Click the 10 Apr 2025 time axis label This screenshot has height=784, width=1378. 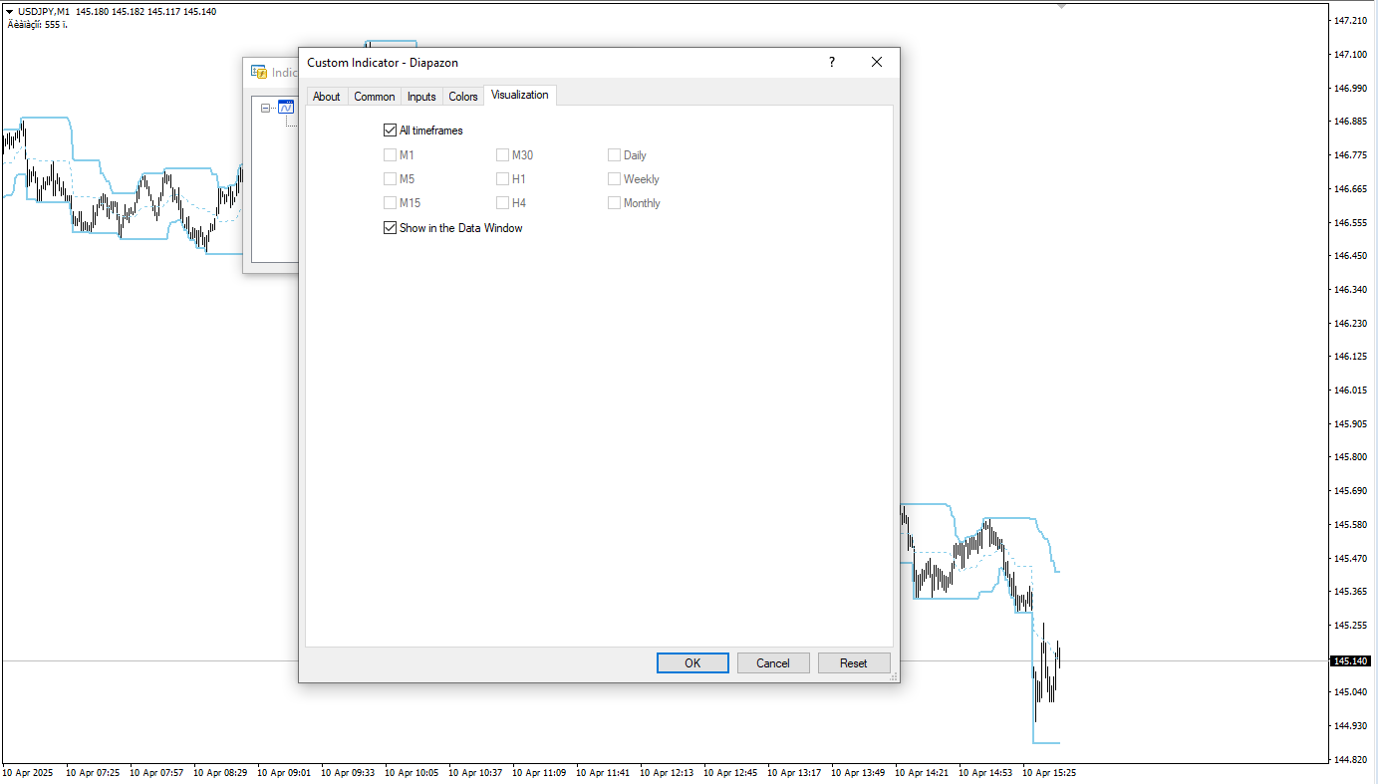[28, 772]
